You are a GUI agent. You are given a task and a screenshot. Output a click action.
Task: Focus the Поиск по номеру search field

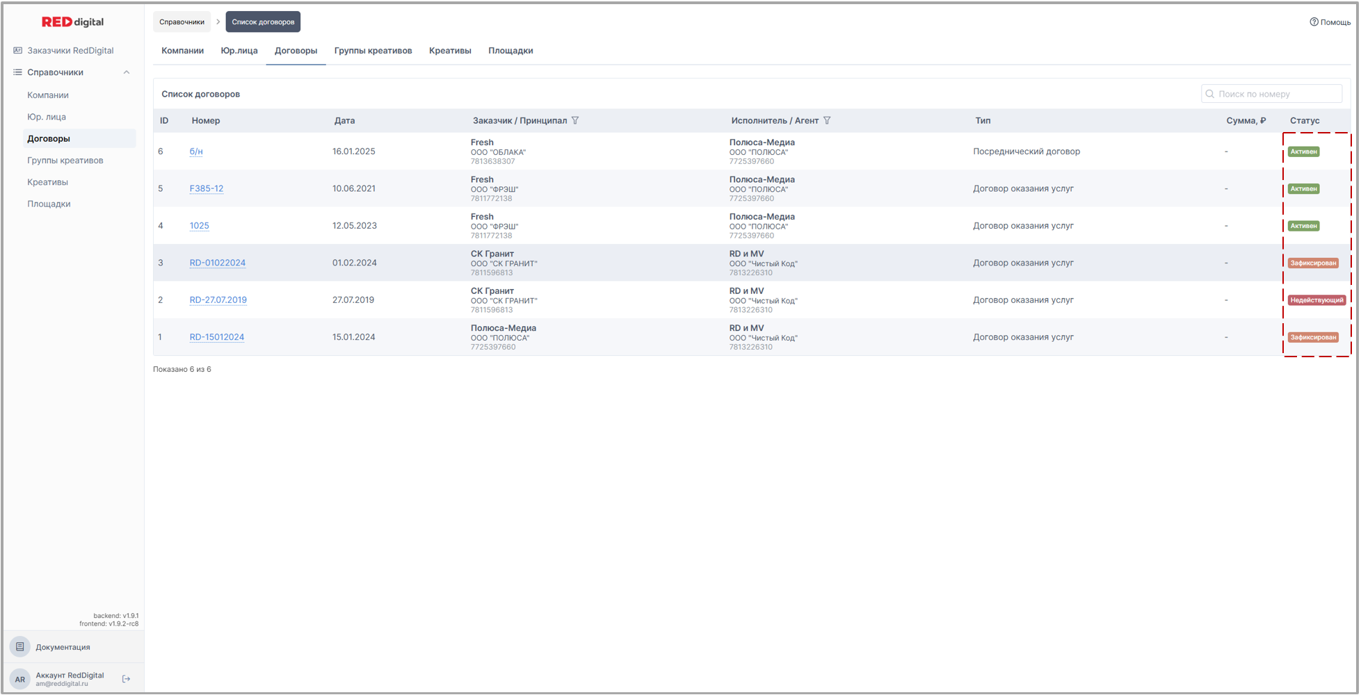(x=1271, y=94)
